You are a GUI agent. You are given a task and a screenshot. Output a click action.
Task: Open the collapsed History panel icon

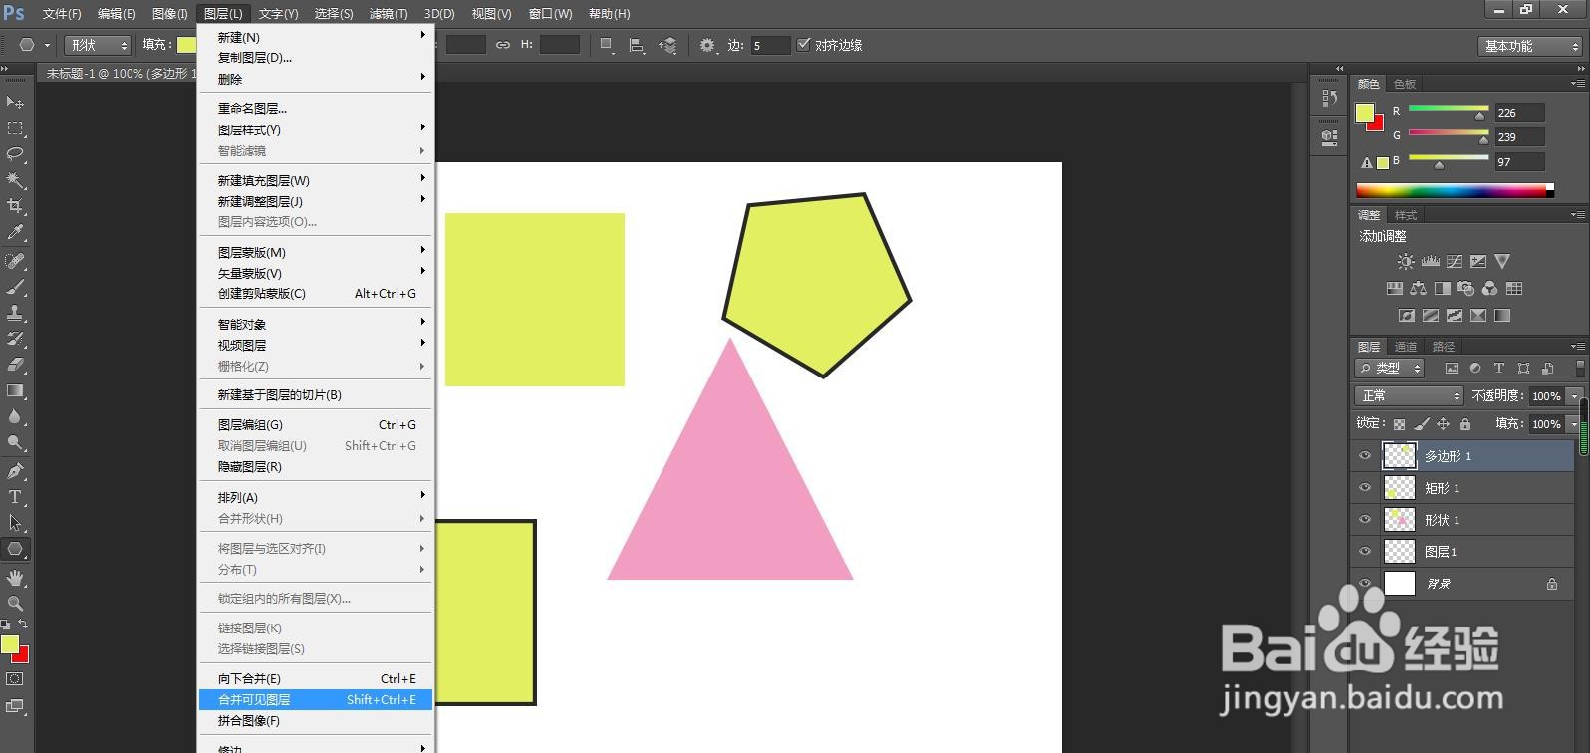coord(1329,98)
